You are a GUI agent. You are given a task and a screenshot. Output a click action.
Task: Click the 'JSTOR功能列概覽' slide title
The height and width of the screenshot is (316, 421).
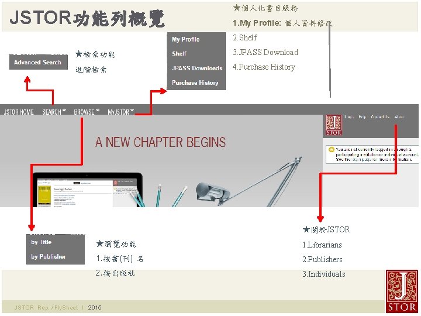87,18
